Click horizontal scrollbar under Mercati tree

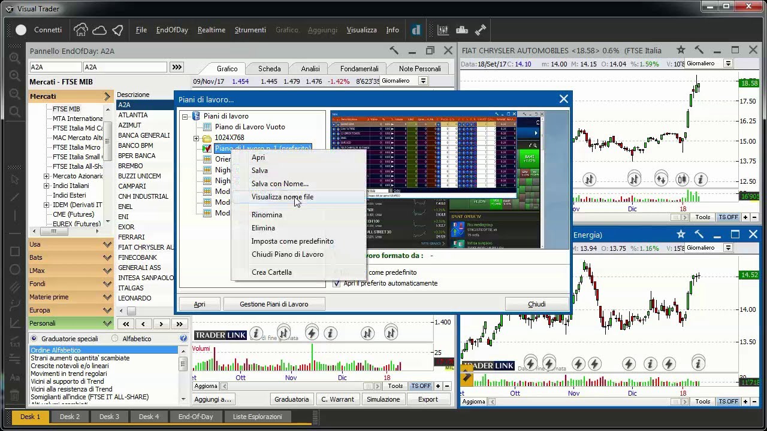click(x=71, y=232)
